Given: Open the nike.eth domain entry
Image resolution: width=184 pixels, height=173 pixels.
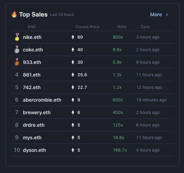Looking at the screenshot, I should click(x=32, y=37).
